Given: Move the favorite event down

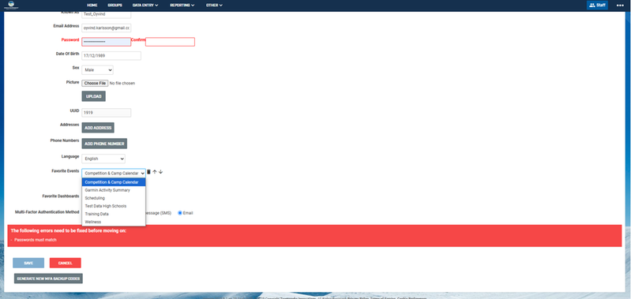Looking at the screenshot, I should (160, 172).
